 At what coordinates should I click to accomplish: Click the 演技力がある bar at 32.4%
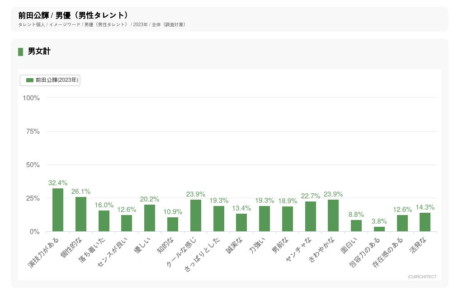click(x=58, y=210)
